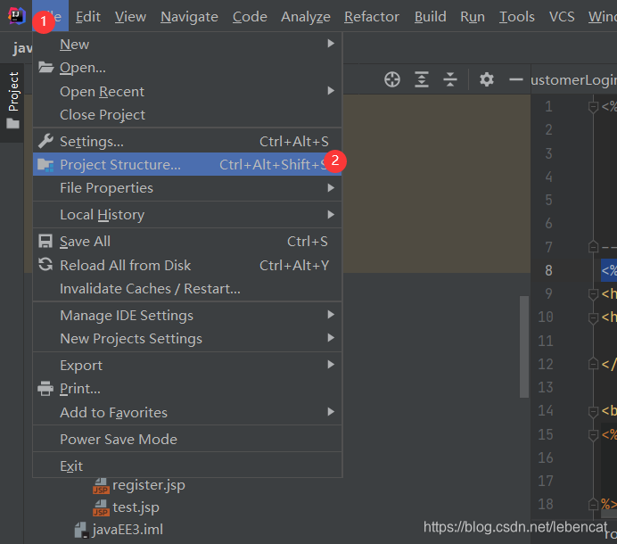
Task: Open the Code menu
Action: [250, 17]
